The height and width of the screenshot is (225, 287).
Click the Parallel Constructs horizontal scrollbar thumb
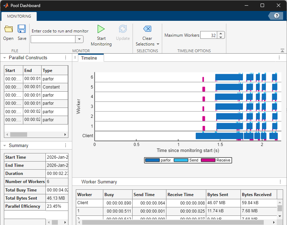[x=19, y=135]
